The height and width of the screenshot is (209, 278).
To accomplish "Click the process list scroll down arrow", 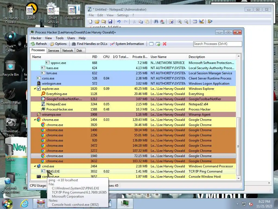I will click(238, 178).
